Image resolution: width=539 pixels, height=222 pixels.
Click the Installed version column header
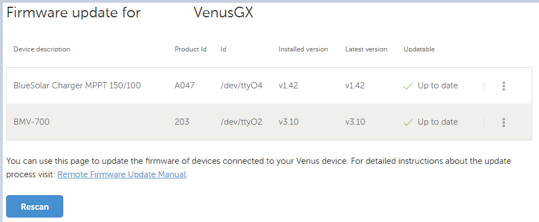point(303,49)
